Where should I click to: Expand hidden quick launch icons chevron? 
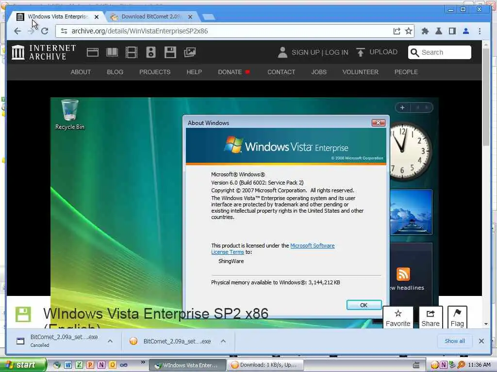[x=143, y=362]
